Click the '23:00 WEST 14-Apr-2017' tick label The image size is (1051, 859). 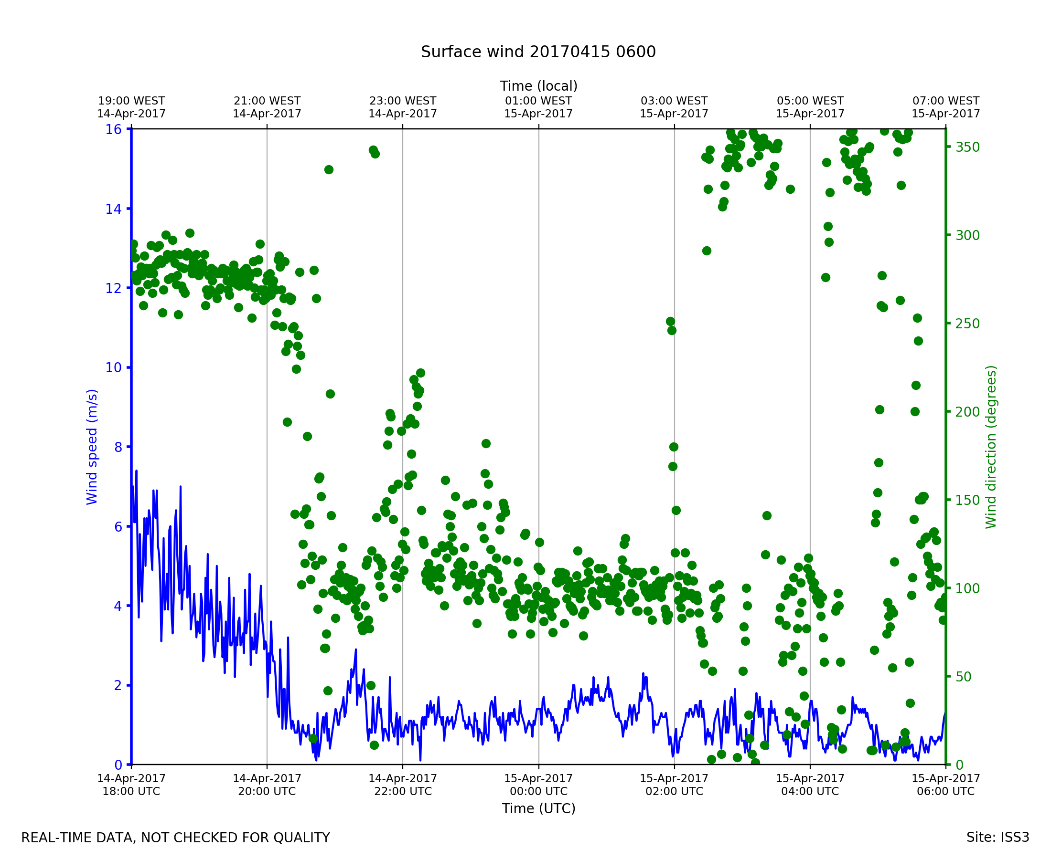coord(402,107)
